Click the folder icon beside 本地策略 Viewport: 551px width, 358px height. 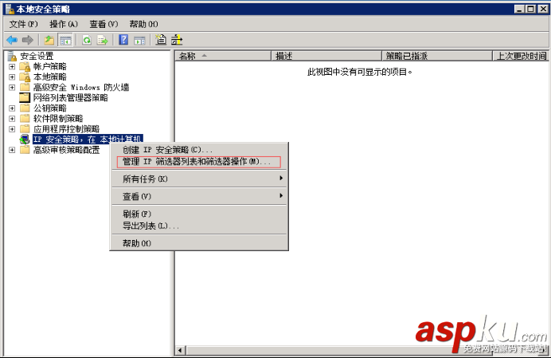[x=25, y=77]
